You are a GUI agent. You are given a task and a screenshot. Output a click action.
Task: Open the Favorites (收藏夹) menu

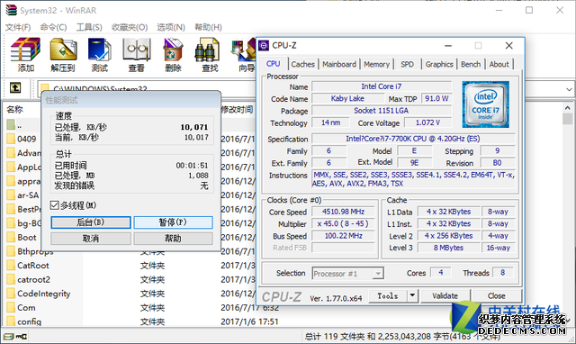click(x=130, y=27)
